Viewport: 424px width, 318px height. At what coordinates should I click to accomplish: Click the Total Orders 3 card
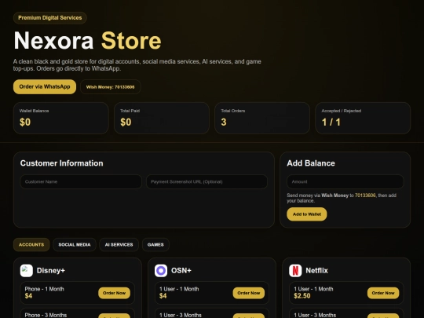click(x=262, y=118)
